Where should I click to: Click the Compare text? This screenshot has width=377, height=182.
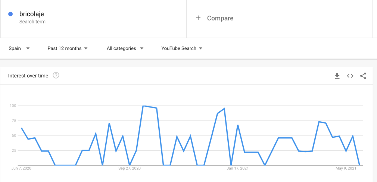(220, 18)
